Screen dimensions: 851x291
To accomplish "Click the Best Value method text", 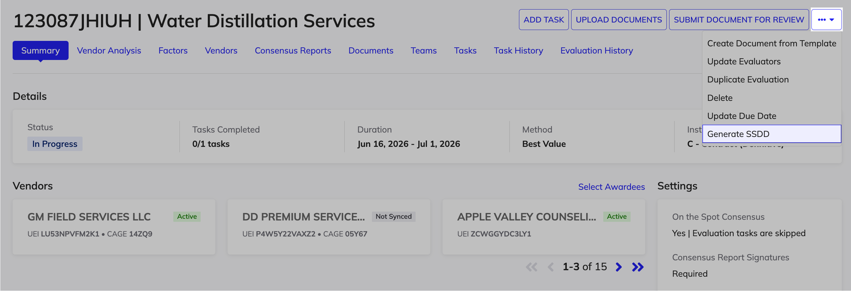I will click(x=544, y=144).
